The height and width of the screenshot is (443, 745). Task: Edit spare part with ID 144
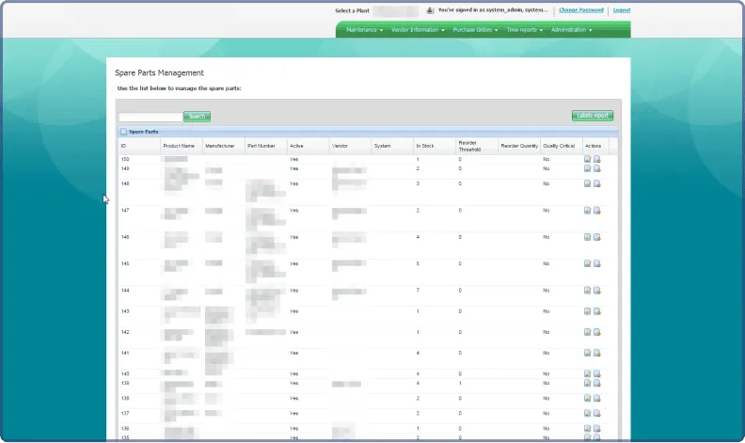[x=587, y=291]
